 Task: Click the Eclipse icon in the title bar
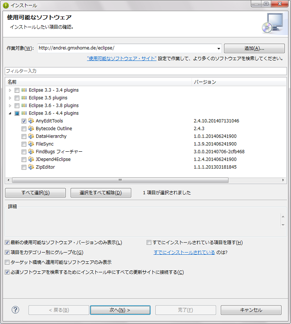[6, 5]
